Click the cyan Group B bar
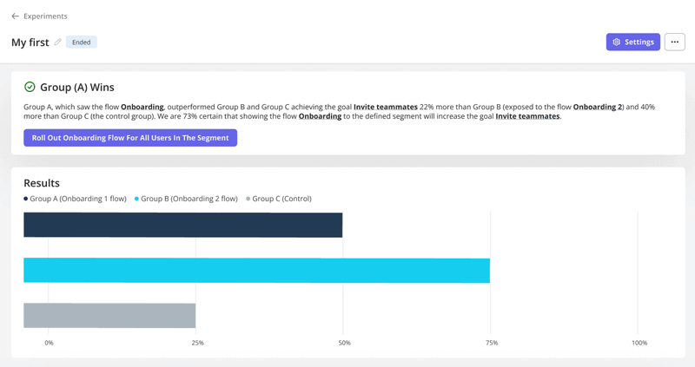Viewport: 695px width, 367px height. (256, 270)
